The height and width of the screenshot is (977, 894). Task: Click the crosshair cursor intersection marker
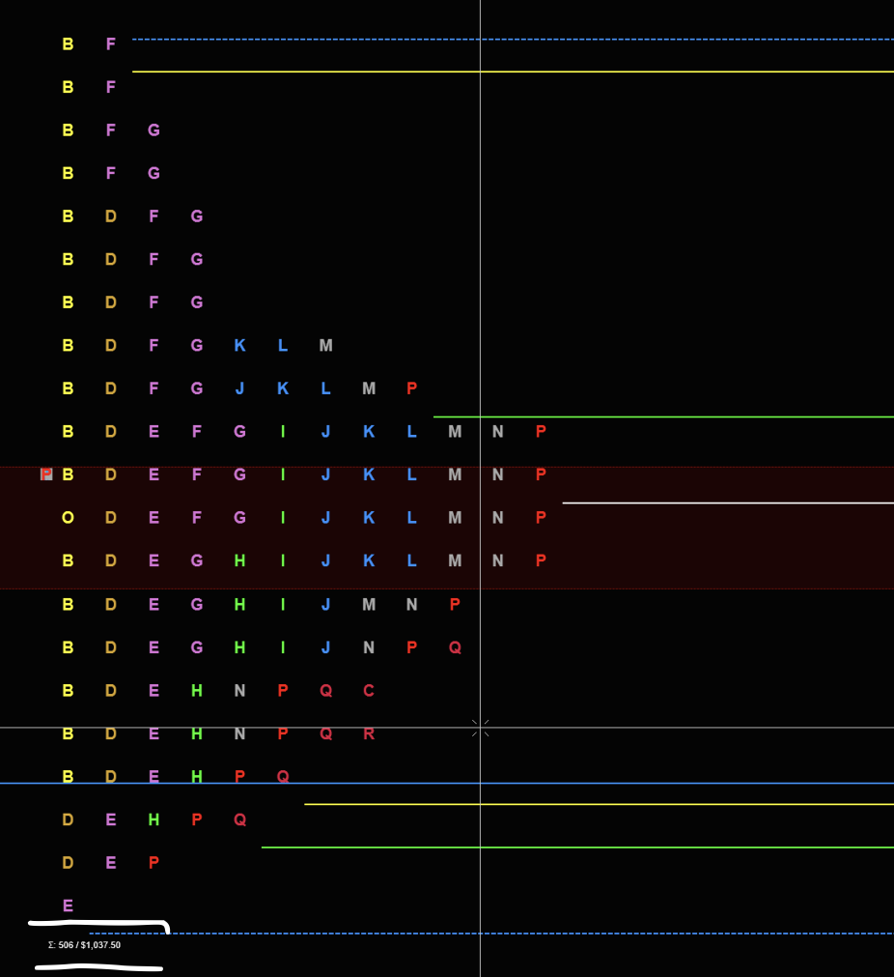[480, 728]
